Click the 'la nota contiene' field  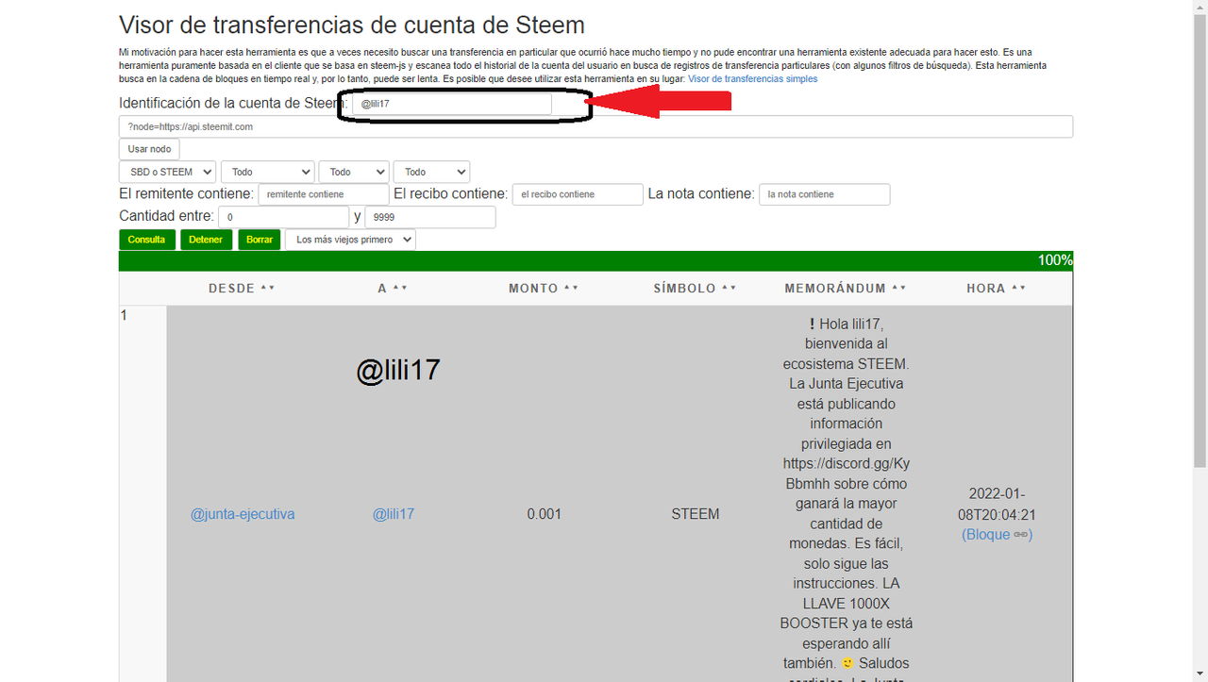(x=825, y=194)
